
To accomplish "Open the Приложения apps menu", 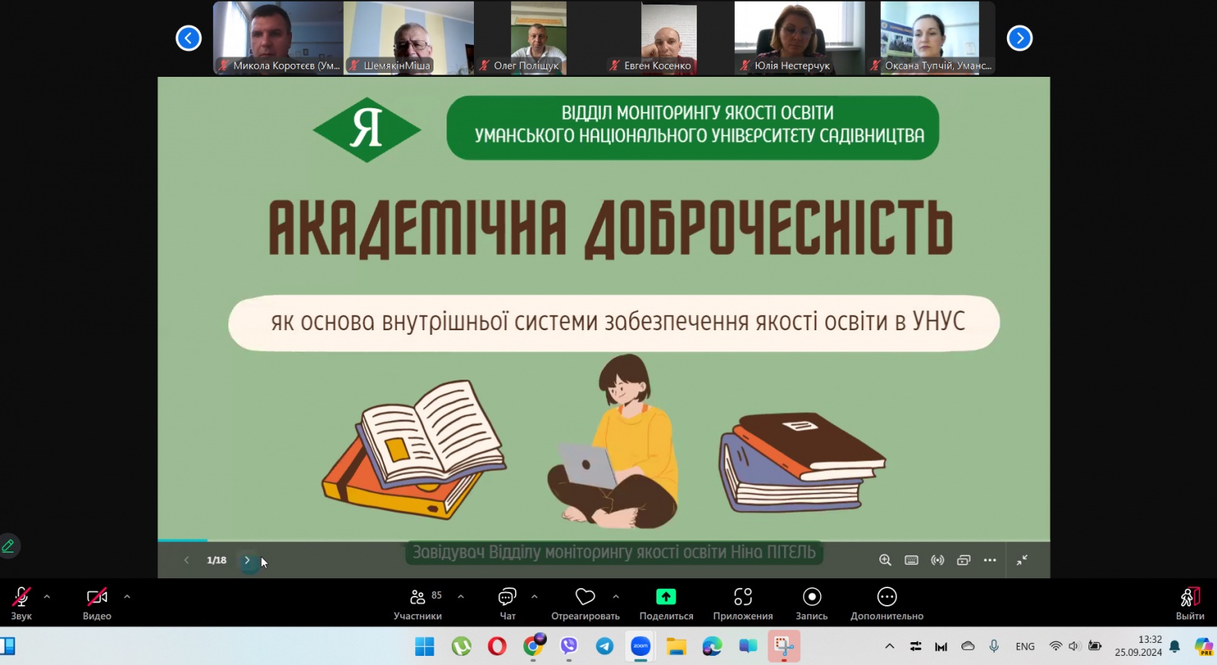I will (743, 603).
